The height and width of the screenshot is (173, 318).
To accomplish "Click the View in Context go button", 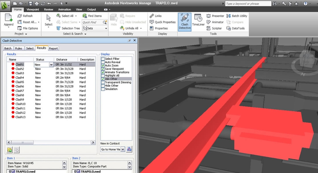I will coord(129,149).
